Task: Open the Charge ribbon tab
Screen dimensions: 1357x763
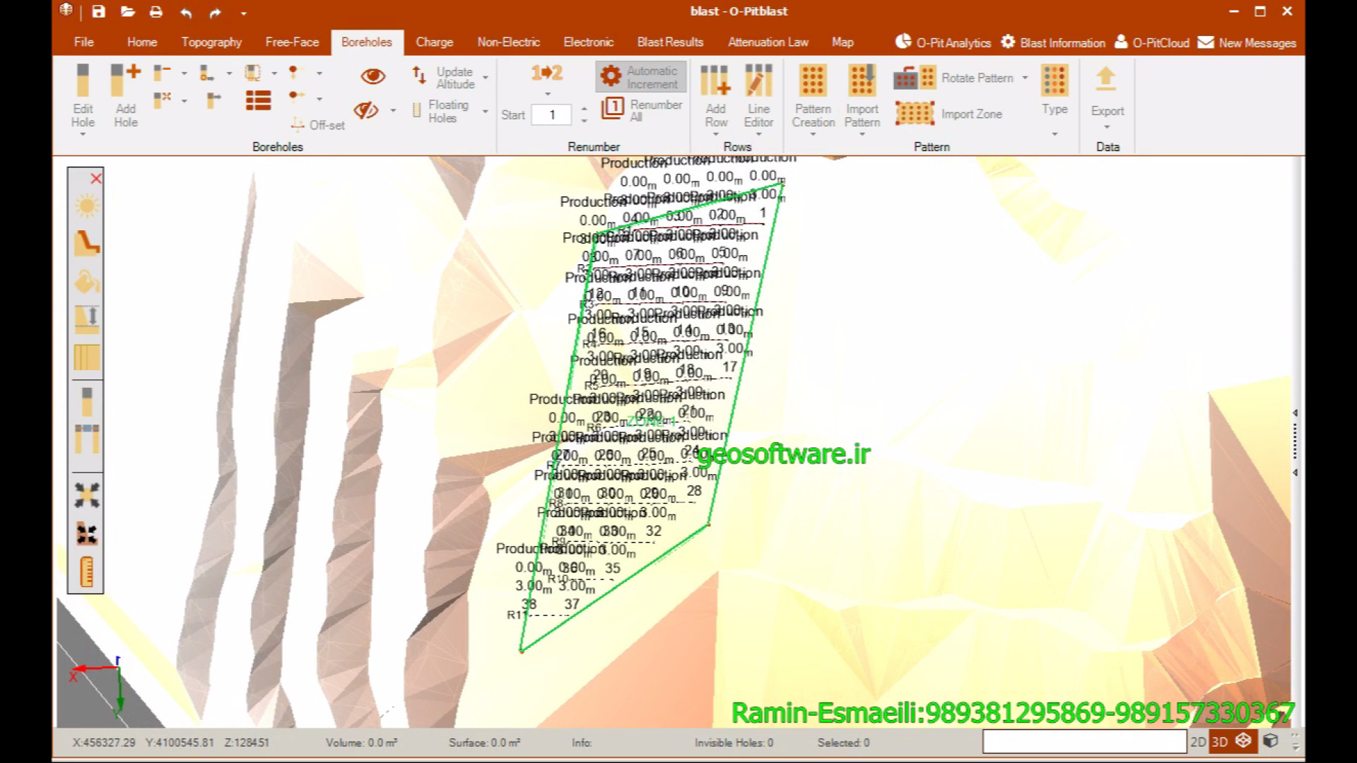Action: click(x=434, y=42)
